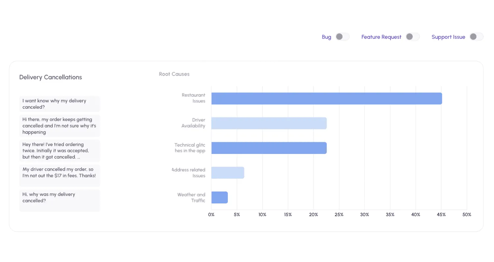The image size is (494, 262).
Task: Click the Bug filter label text
Action: (x=326, y=37)
